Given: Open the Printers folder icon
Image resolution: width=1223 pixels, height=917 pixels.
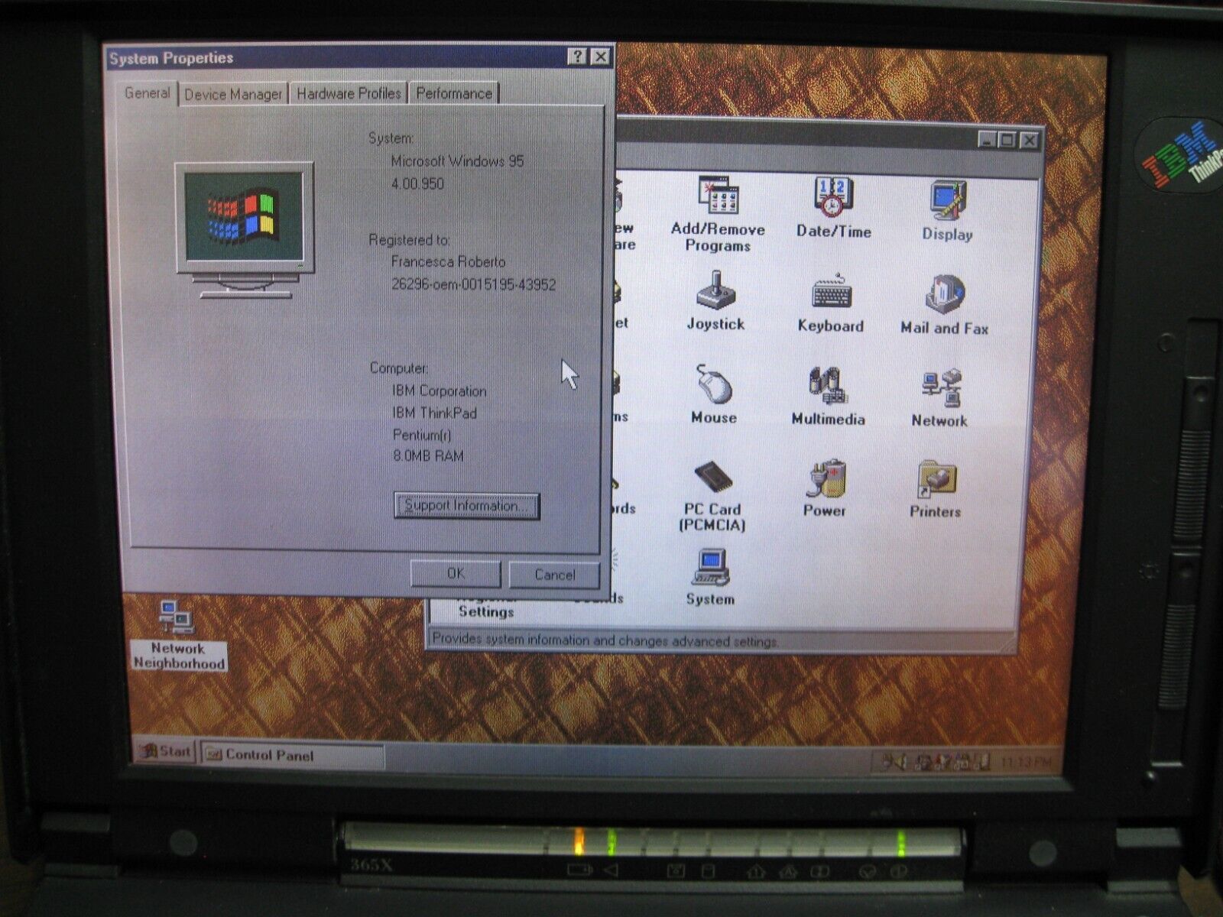Looking at the screenshot, I should pos(936,490).
